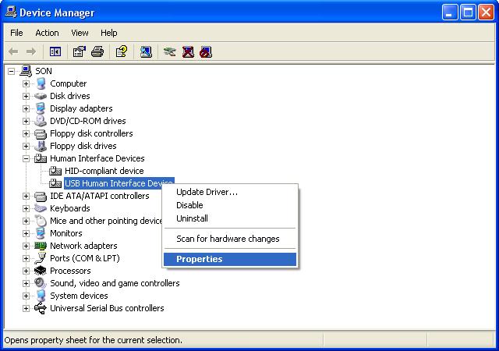The image size is (499, 351).
Task: Click the Processors chip icon
Action: point(41,271)
